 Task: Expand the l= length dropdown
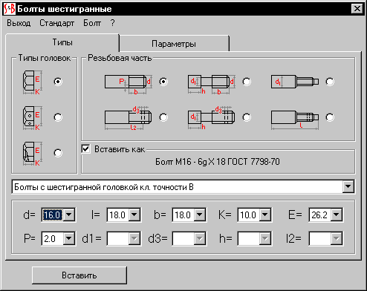coord(134,215)
